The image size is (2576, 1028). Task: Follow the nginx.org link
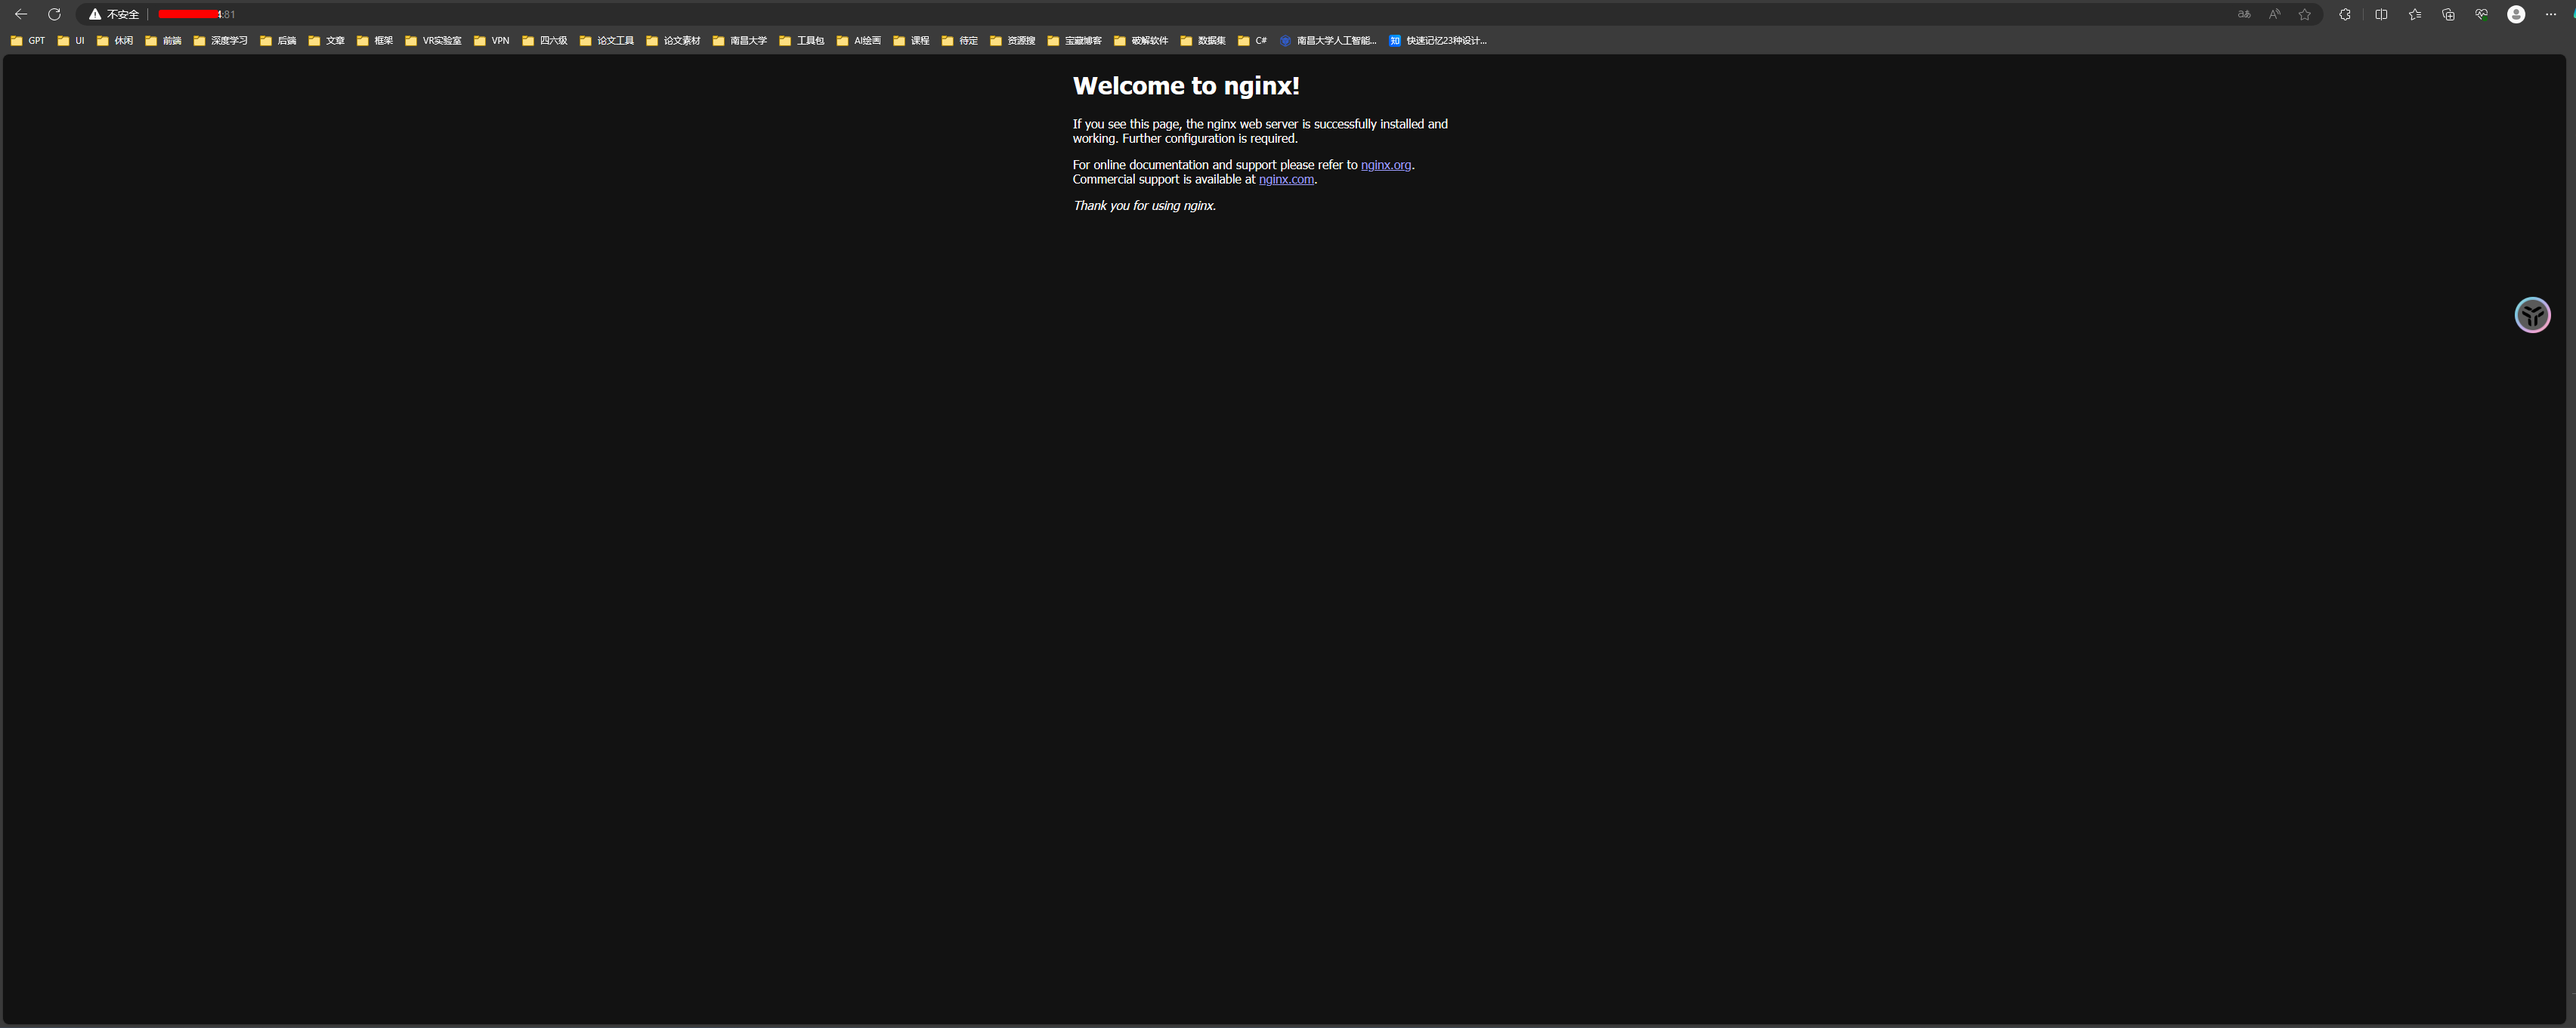pyautogui.click(x=1385, y=165)
